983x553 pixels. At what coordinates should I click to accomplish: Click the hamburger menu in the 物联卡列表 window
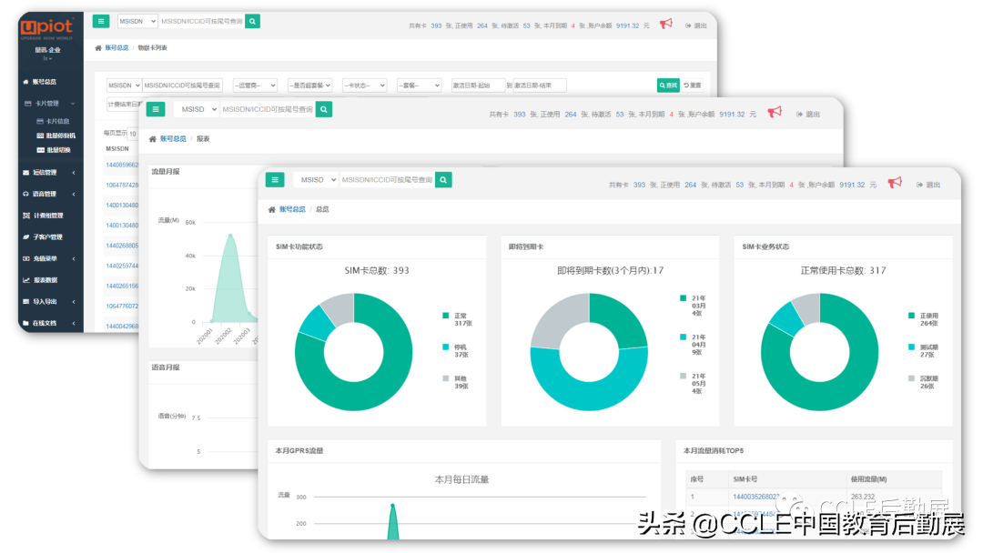[x=101, y=21]
